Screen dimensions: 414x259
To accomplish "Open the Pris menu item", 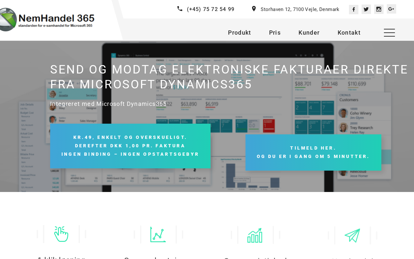I will pos(275,33).
